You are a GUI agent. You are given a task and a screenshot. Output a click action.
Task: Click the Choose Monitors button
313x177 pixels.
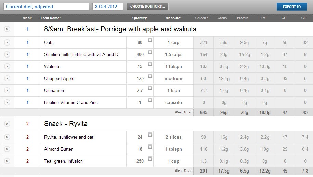(147, 7)
